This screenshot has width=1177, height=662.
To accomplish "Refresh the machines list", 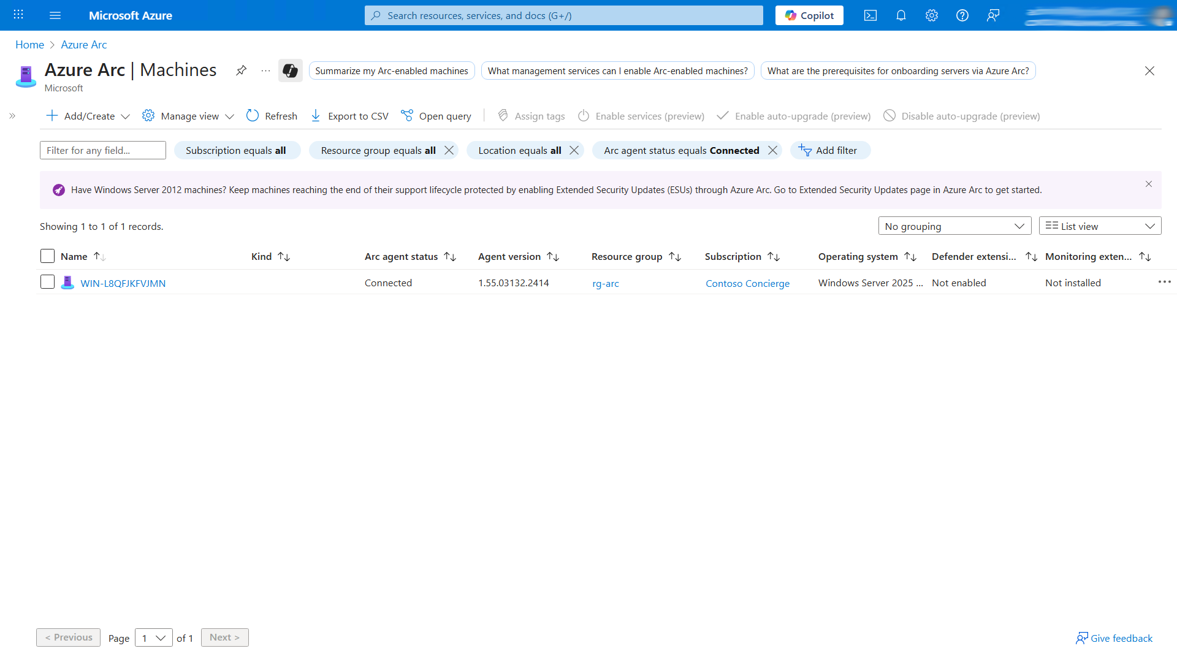I will (271, 116).
